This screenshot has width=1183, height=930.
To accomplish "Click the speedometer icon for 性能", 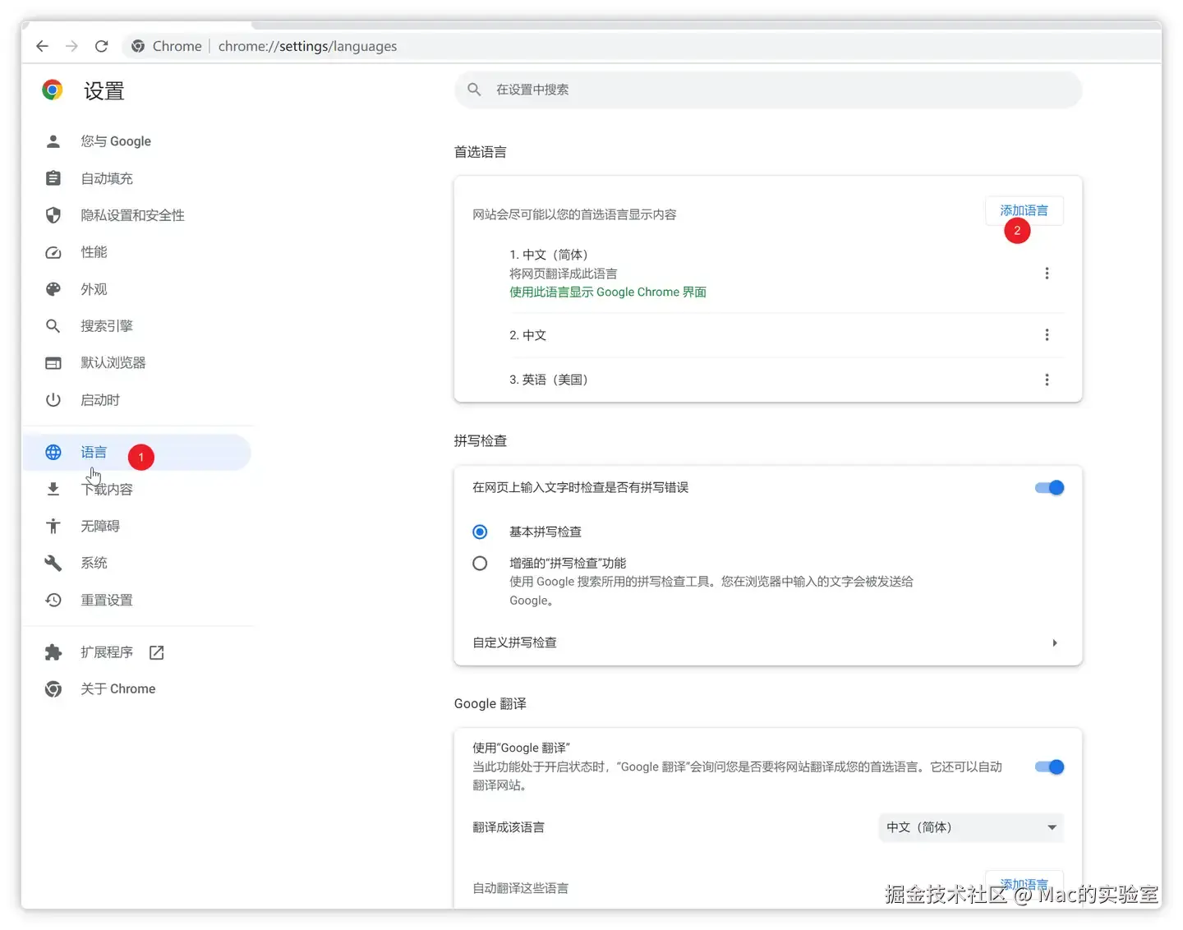I will pos(53,252).
